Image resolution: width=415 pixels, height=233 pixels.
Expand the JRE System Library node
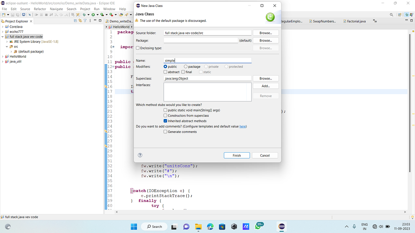(7, 41)
